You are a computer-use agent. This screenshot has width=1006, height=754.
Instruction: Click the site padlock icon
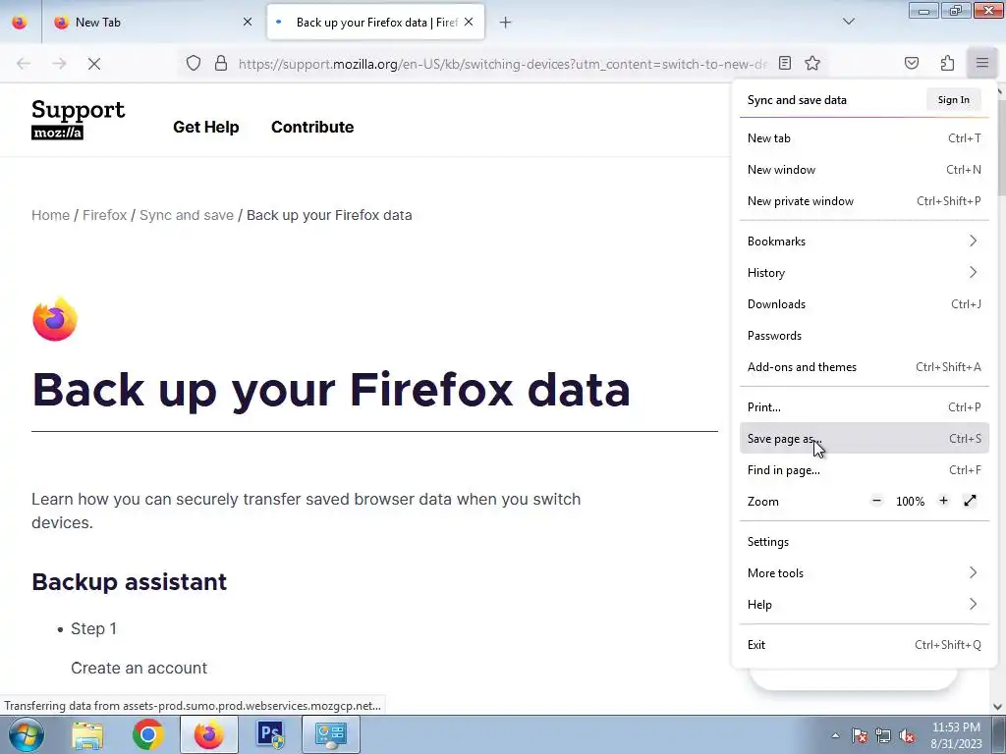221,63
